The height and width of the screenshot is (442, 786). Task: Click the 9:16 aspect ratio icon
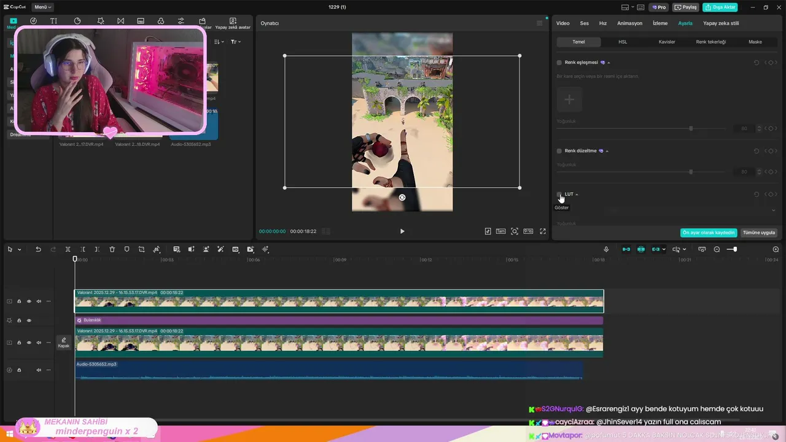pyautogui.click(x=528, y=231)
